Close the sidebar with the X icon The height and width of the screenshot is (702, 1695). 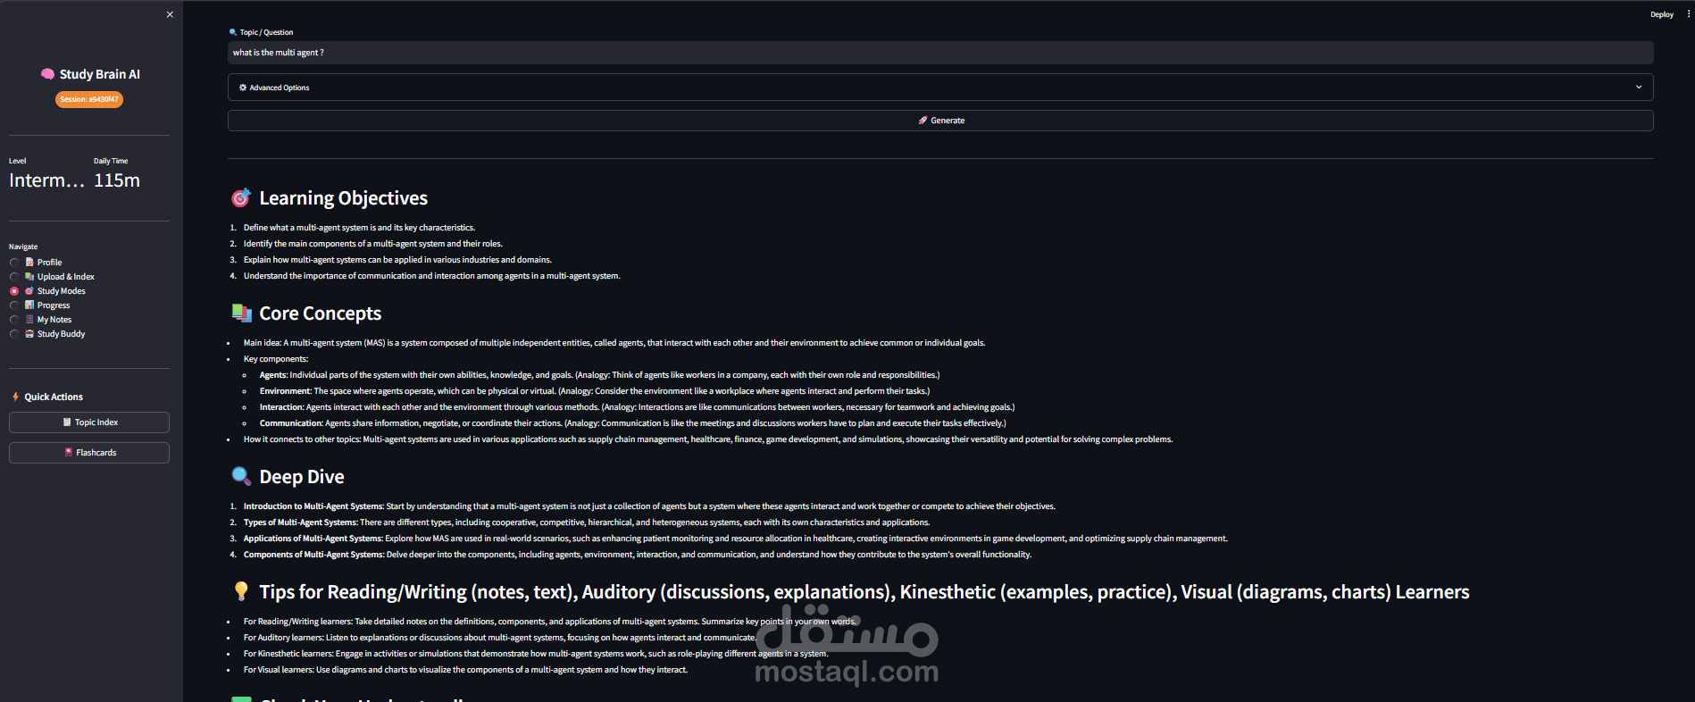pyautogui.click(x=170, y=14)
